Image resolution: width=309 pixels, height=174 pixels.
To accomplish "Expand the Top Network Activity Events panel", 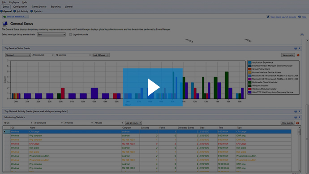I will click(299, 111).
